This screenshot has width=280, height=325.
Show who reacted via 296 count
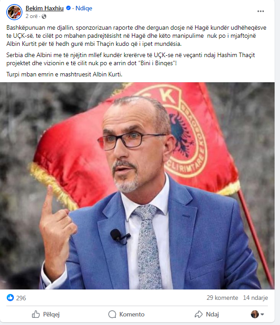21,298
